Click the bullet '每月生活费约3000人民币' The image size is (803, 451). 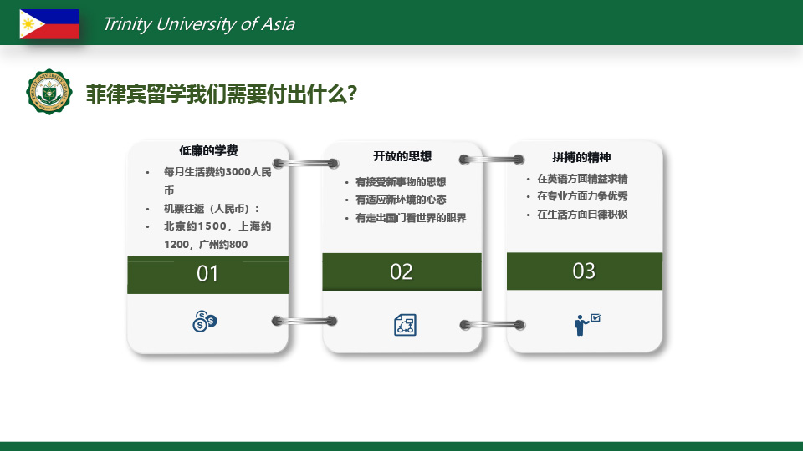coord(217,180)
